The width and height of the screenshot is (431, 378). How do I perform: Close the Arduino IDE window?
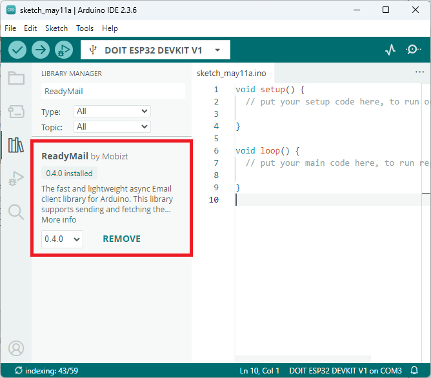pos(416,10)
